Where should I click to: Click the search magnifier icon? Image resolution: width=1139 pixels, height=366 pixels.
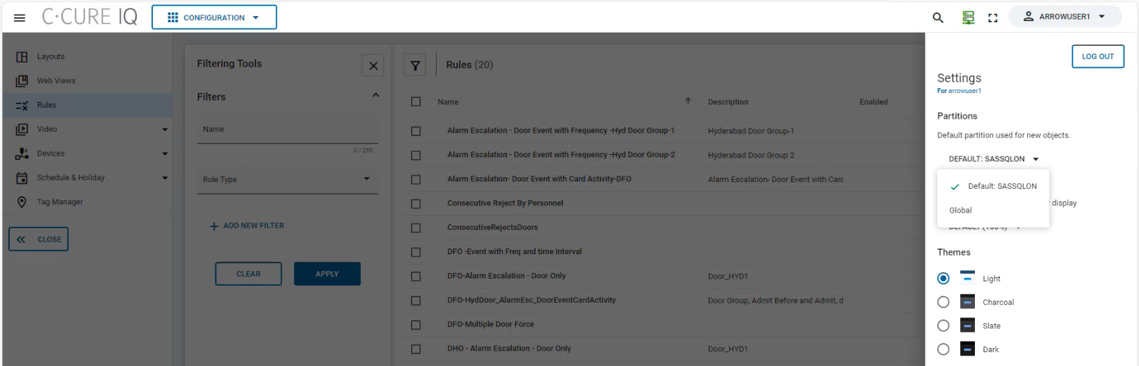coord(938,17)
